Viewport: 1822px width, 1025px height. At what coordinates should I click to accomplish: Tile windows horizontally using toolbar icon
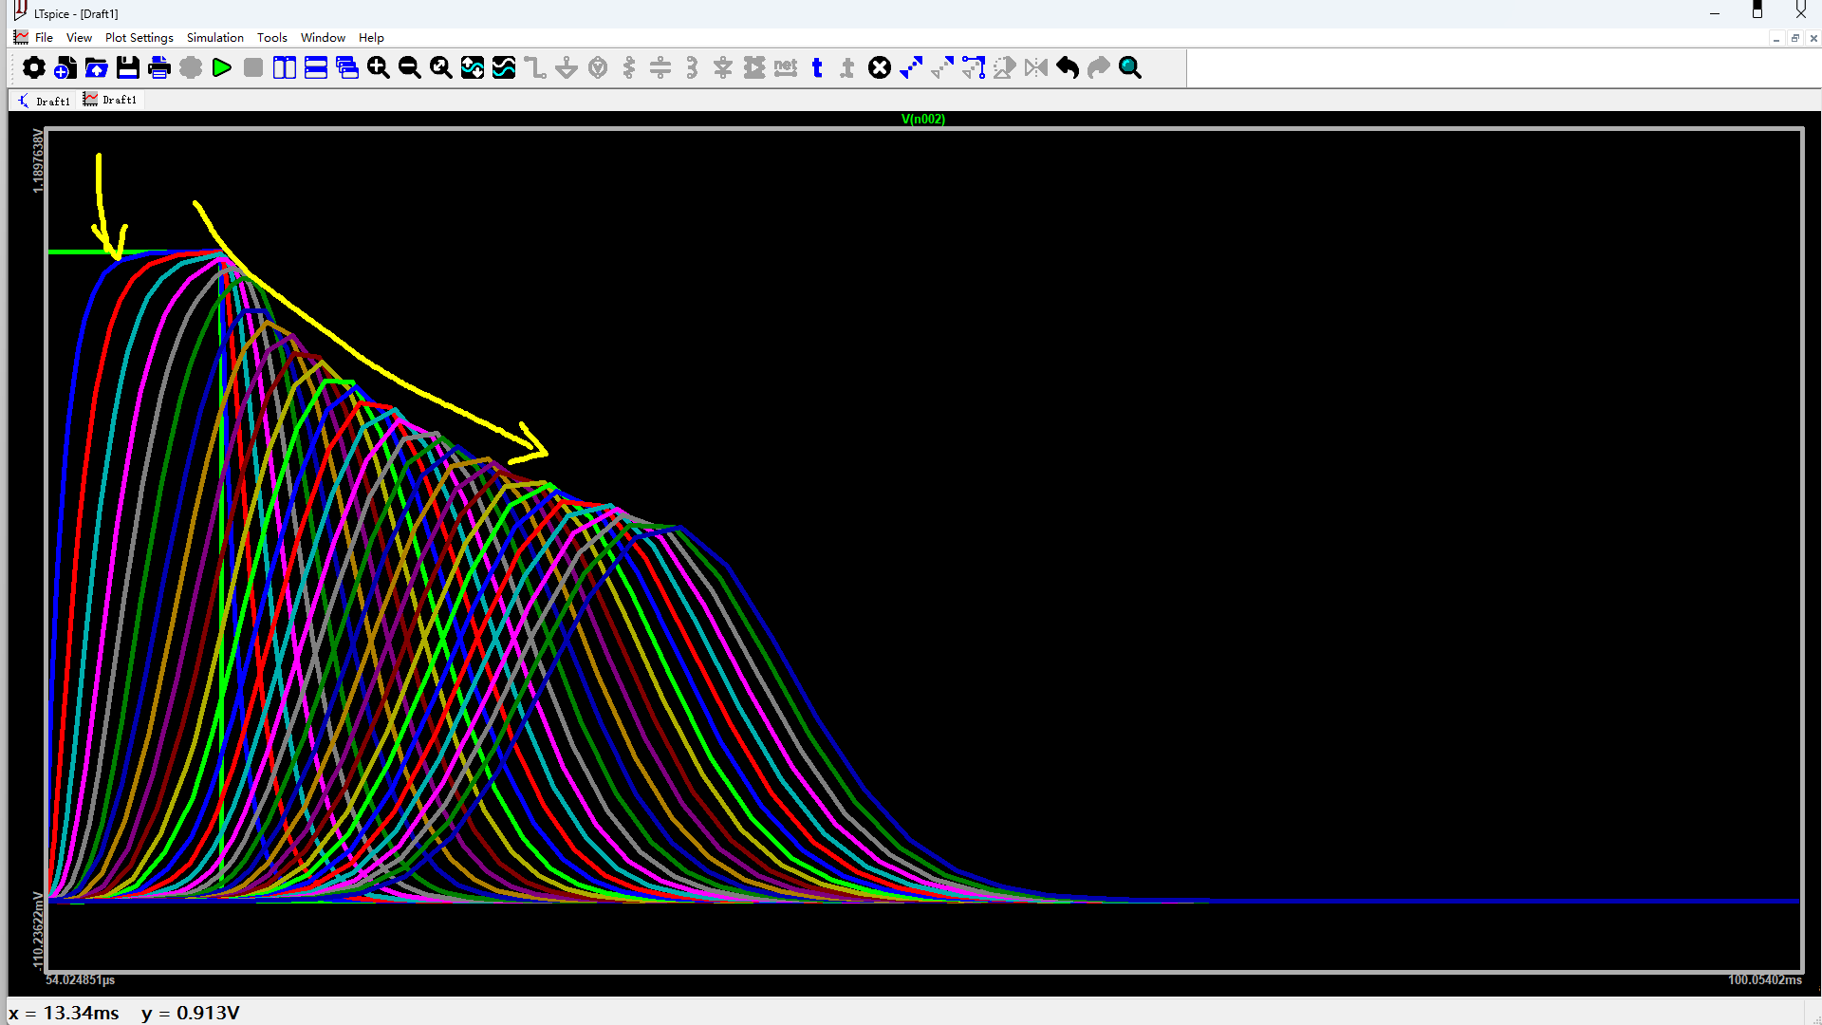315,67
